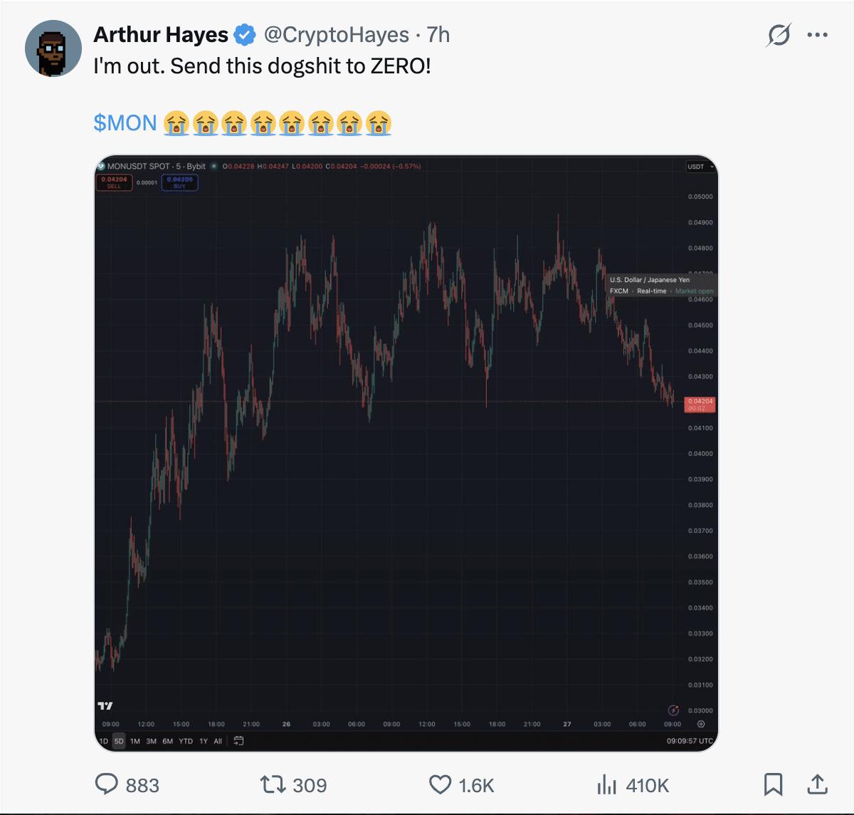This screenshot has height=815, width=854.
Task: Open the view count analytics icon
Action: point(606,784)
